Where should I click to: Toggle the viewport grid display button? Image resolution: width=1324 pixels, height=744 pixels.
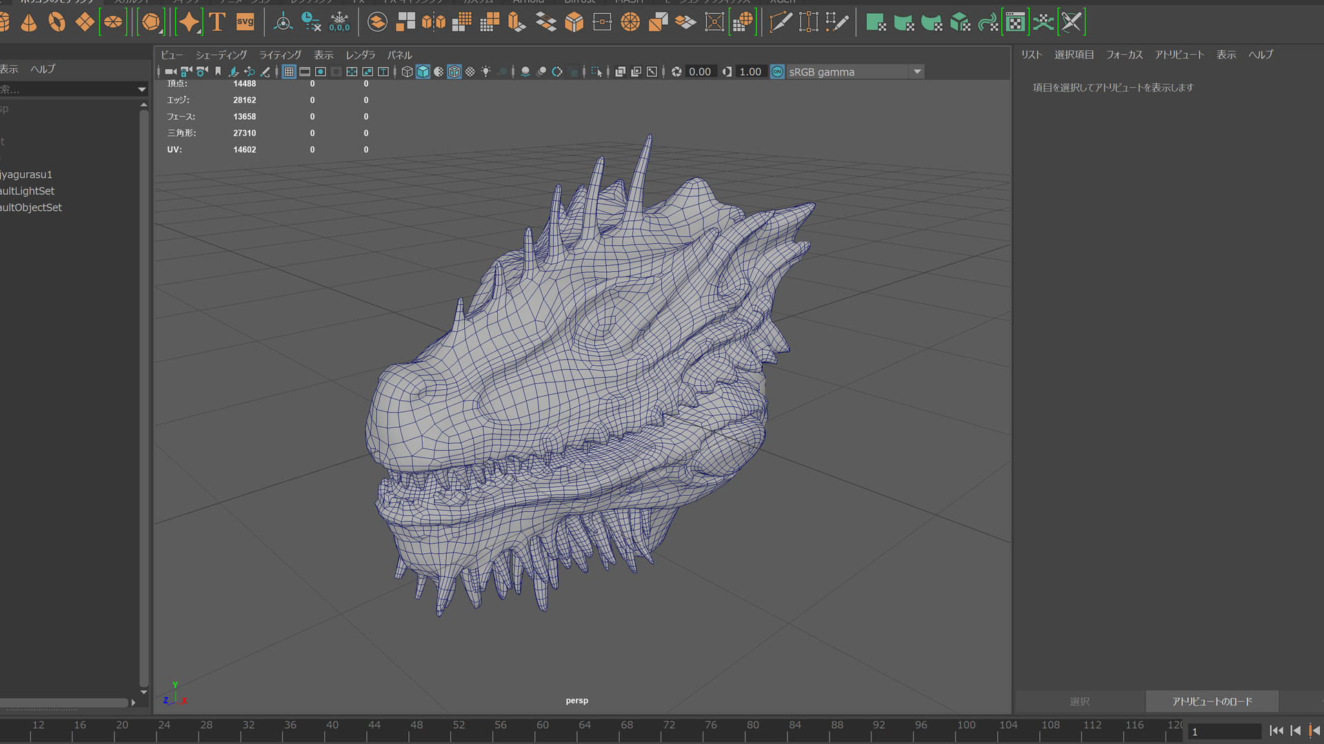pos(289,72)
